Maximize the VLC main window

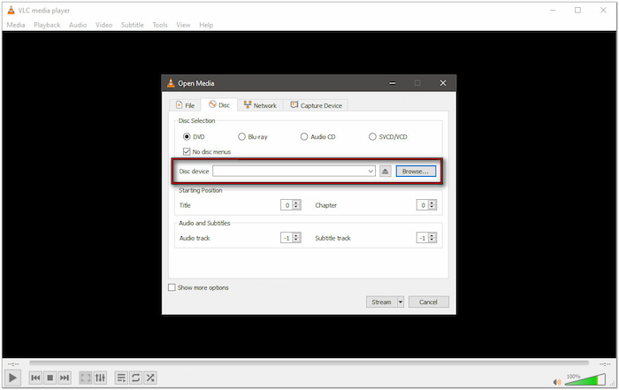pyautogui.click(x=577, y=11)
